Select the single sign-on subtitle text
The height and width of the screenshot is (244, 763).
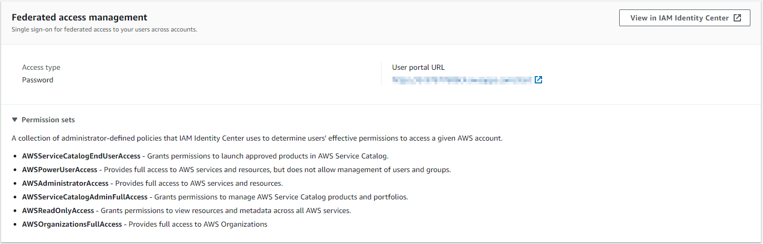pos(104,29)
